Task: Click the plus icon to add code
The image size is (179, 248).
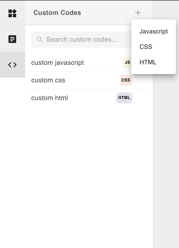Action: point(138,13)
